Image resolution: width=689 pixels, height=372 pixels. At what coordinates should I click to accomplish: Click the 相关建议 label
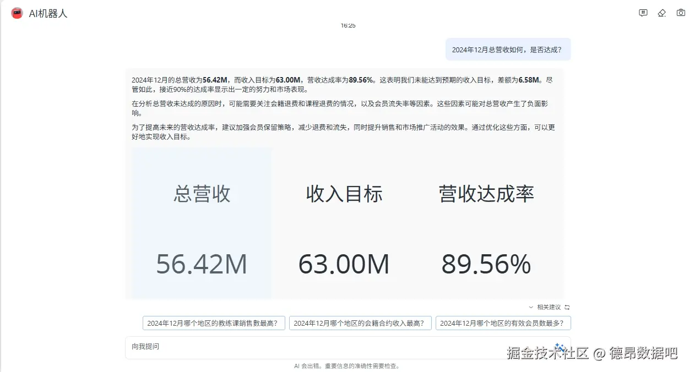(549, 307)
